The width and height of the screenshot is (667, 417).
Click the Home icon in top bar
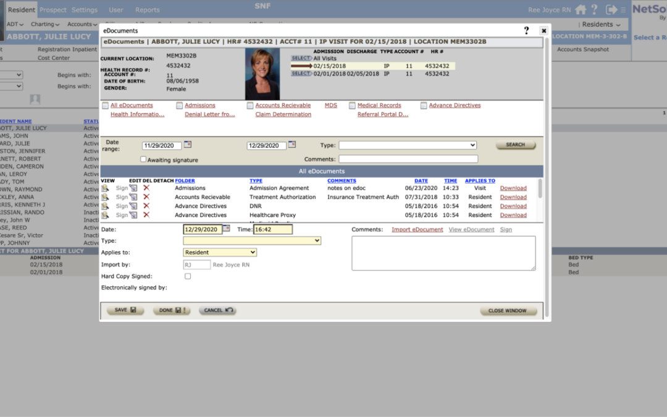(x=581, y=9)
